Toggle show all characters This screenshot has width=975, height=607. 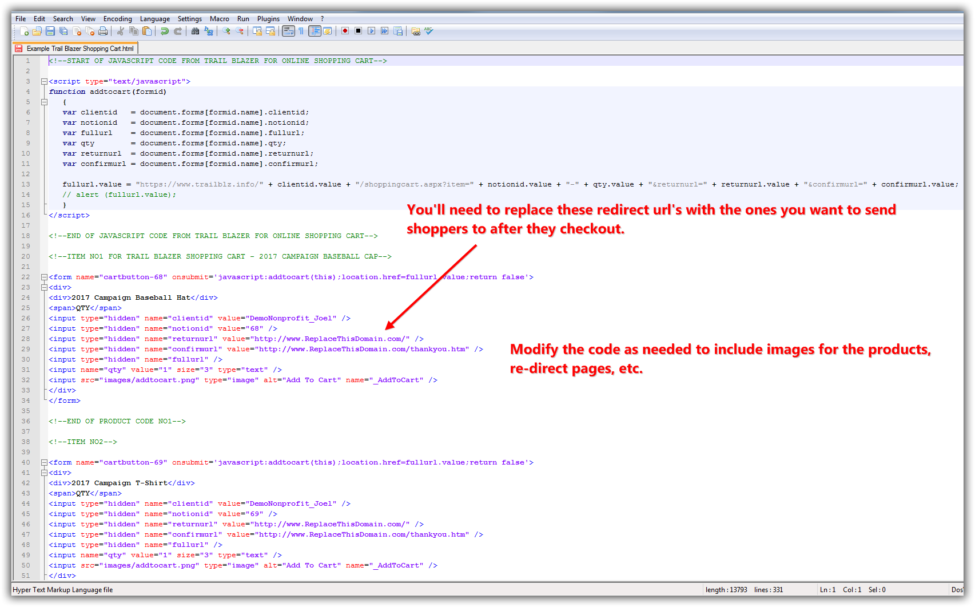[302, 31]
